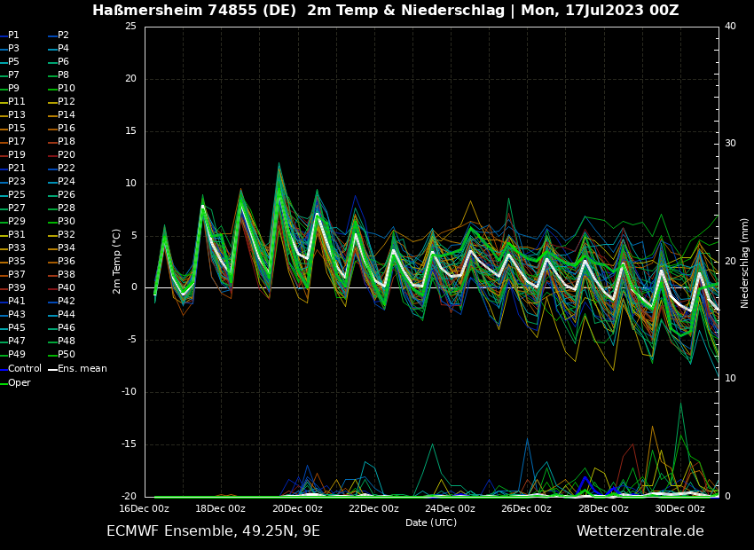Click the Control legend entry
The height and width of the screenshot is (550, 754).
24,369
